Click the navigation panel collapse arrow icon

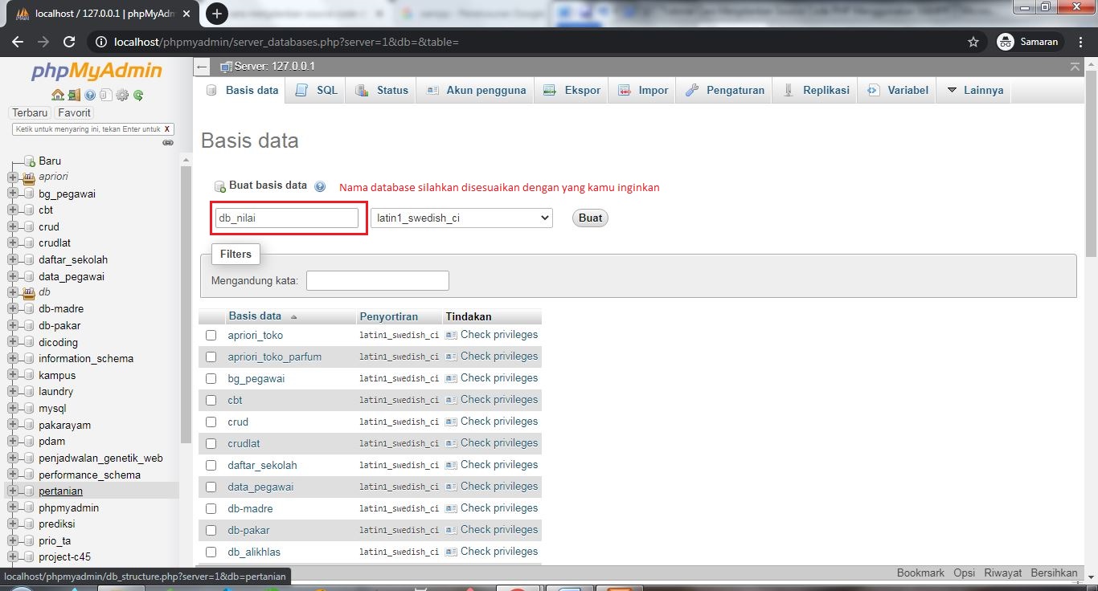201,67
